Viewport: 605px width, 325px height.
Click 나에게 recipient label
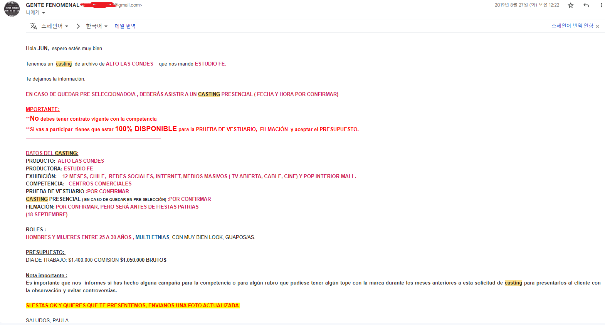coord(33,13)
